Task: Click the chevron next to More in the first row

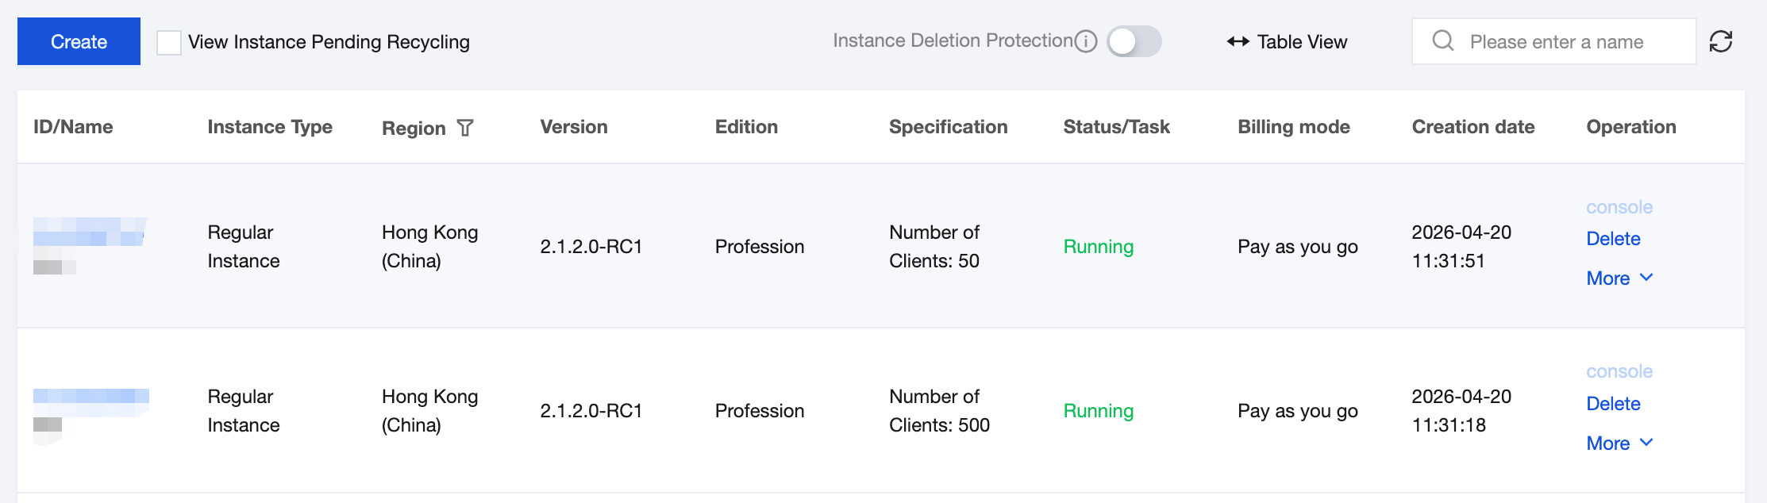Action: (1646, 278)
